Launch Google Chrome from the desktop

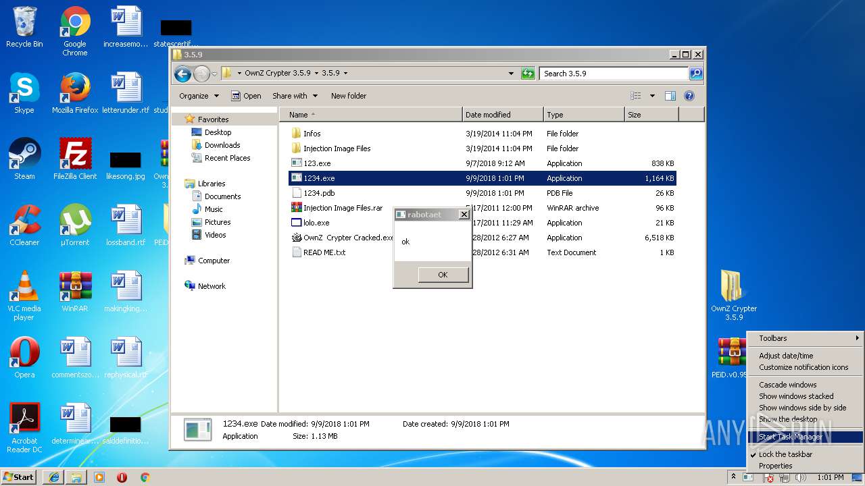pos(75,31)
